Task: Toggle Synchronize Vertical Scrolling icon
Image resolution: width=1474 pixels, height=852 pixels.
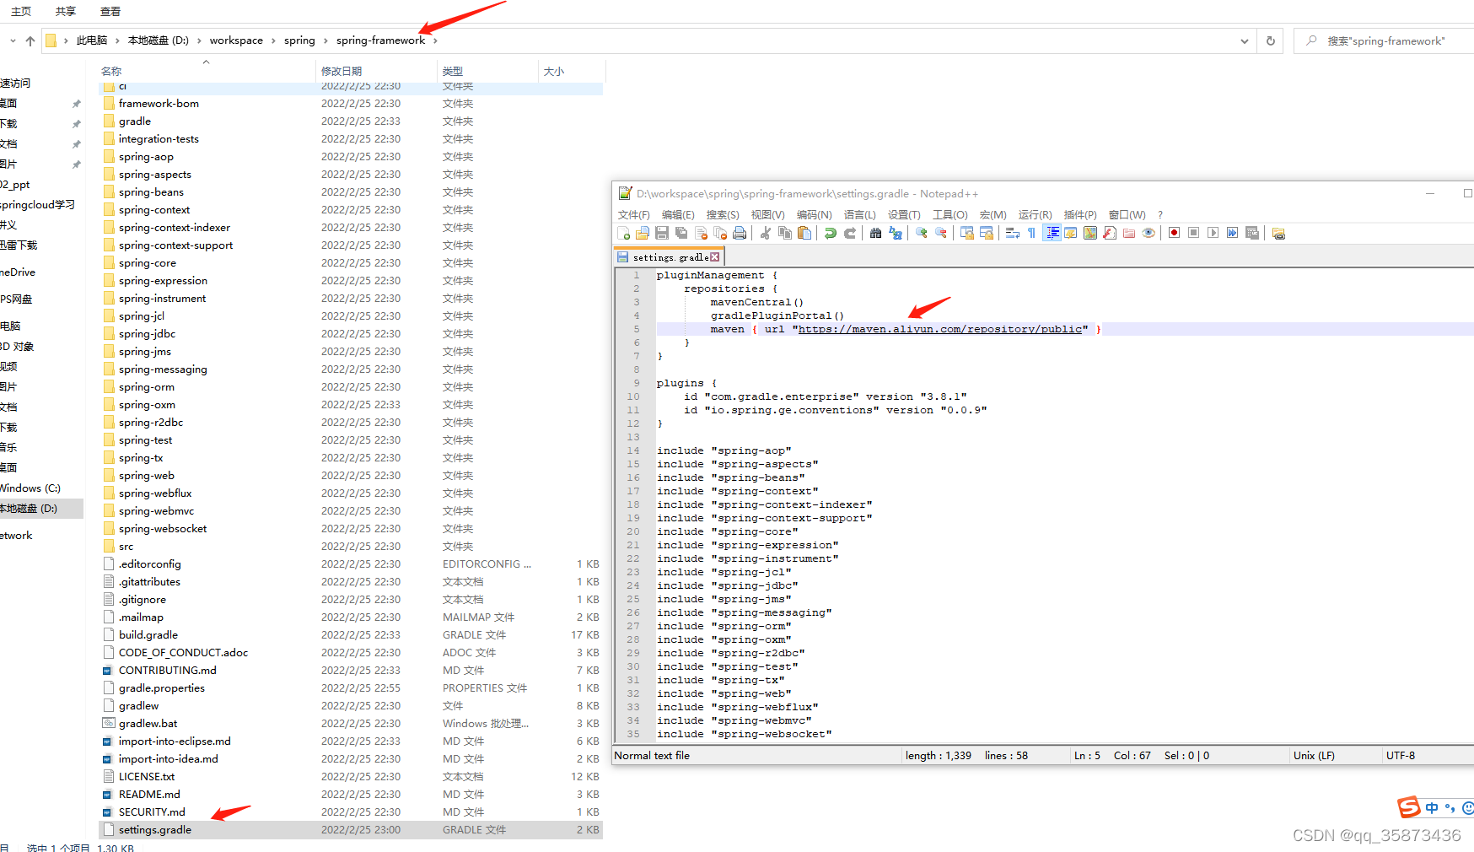Action: 967,234
